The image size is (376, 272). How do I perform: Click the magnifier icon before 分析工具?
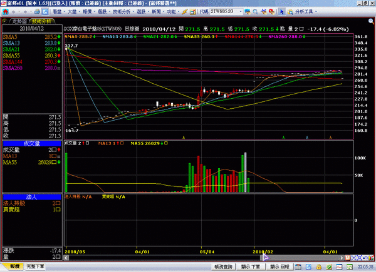coord(290,12)
